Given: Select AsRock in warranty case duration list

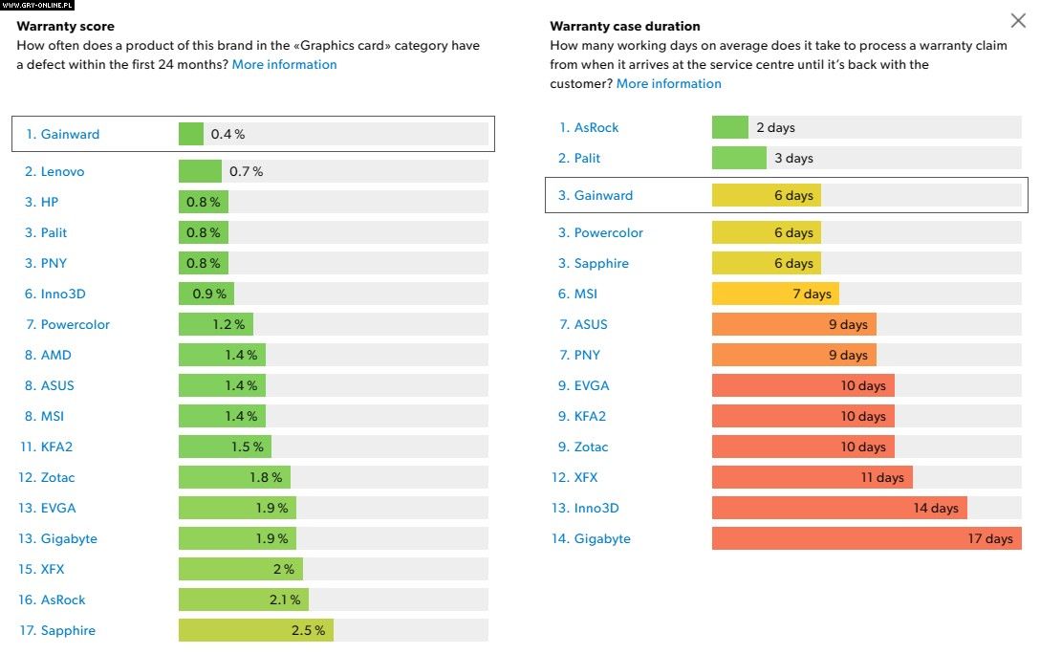Looking at the screenshot, I should pyautogui.click(x=596, y=128).
